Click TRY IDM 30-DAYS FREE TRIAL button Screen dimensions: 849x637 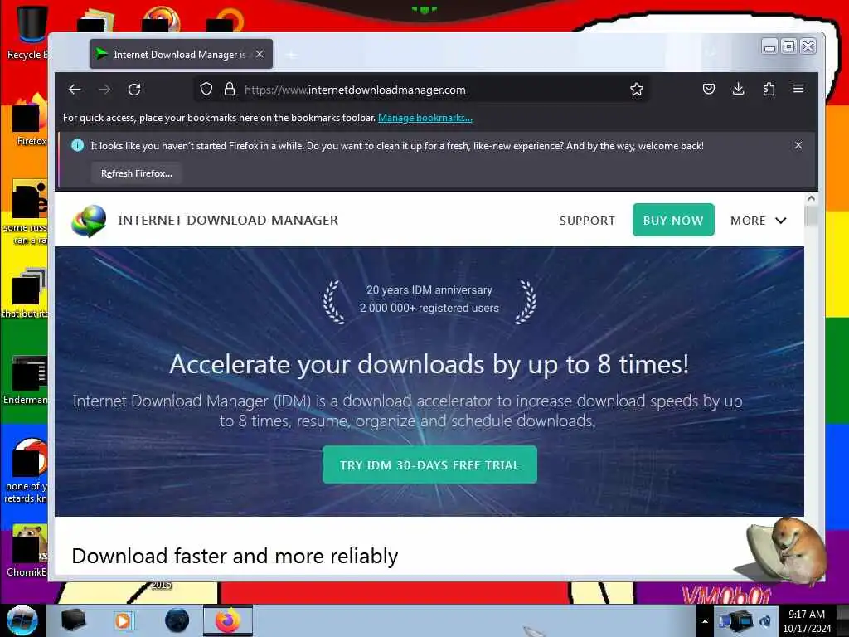[x=429, y=464]
